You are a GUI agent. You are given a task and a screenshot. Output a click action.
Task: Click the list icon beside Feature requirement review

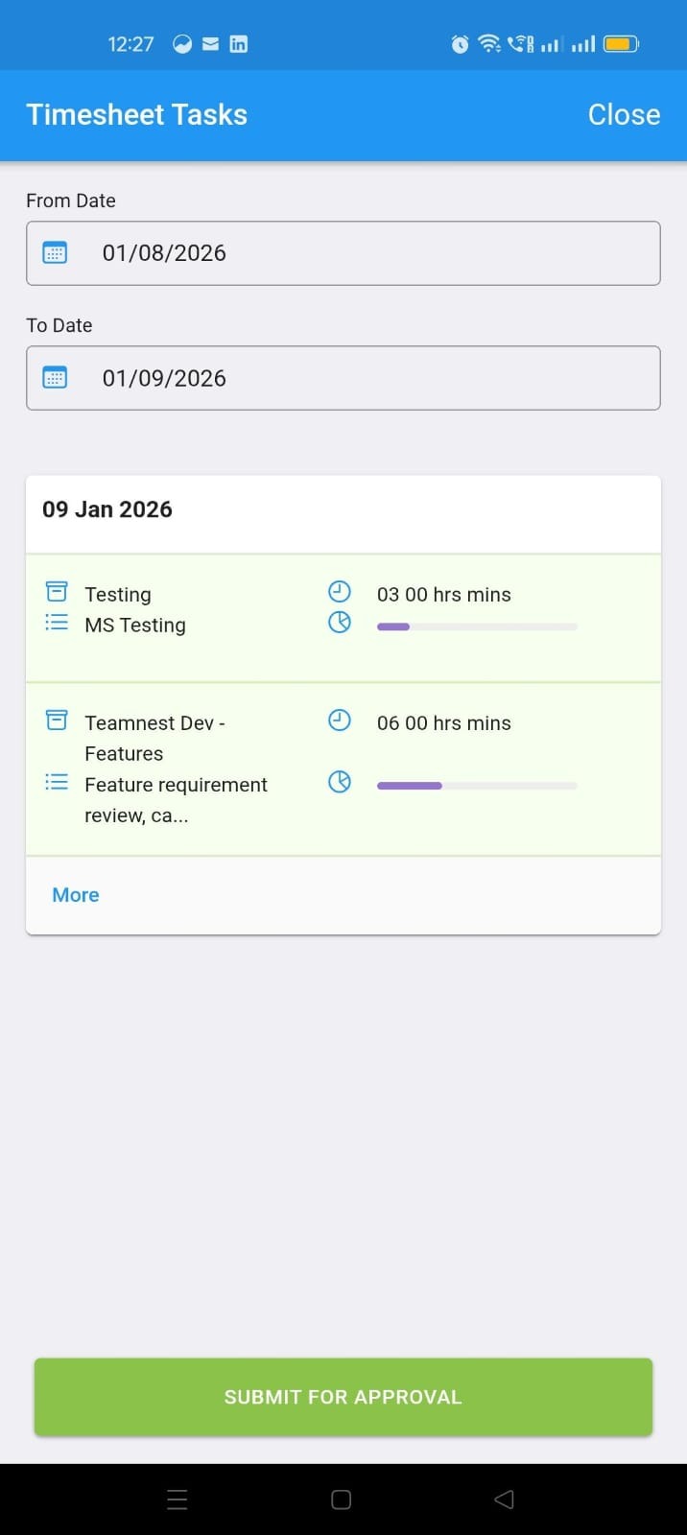(57, 783)
